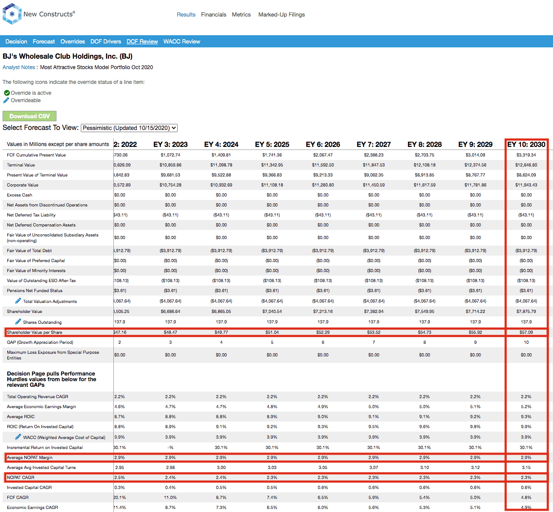Click pencil icon beside Total Valuation Adjustments
Image resolution: width=553 pixels, height=512 pixels.
click(x=18, y=301)
